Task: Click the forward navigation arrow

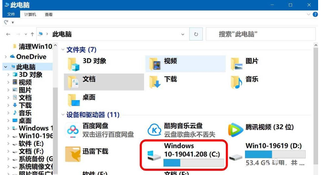Action: click(x=18, y=34)
